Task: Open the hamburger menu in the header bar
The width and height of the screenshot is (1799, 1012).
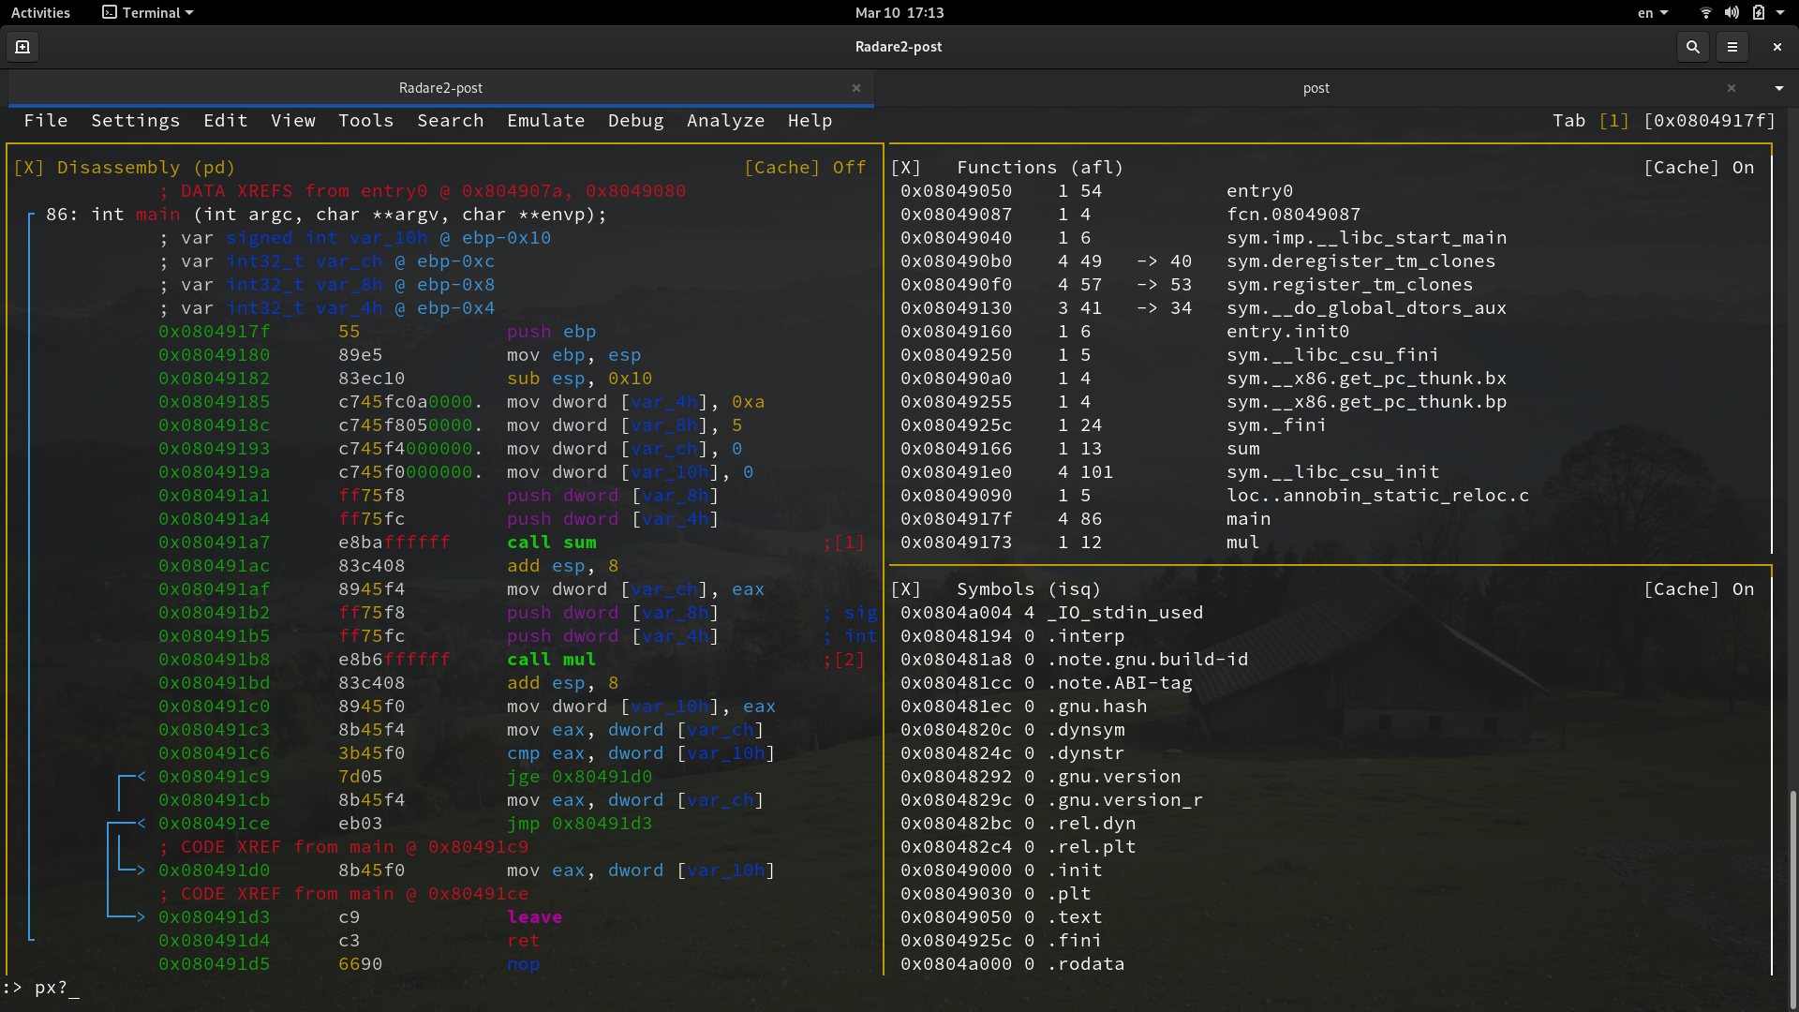Action: (1733, 46)
